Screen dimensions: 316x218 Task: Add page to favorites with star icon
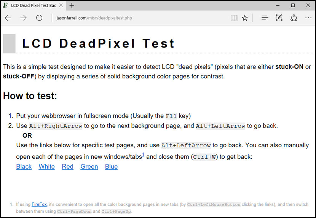pyautogui.click(x=245, y=18)
